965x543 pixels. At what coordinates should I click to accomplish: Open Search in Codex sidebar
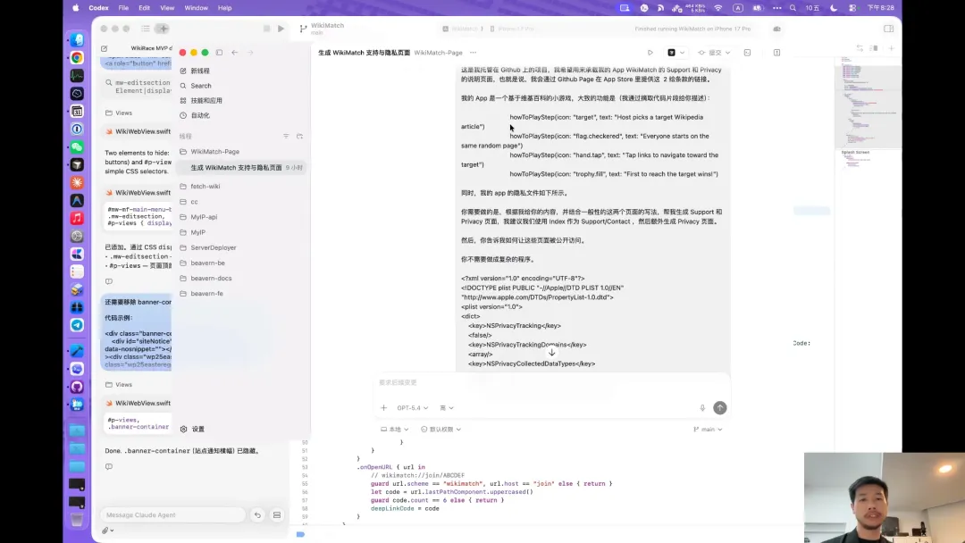196,86
